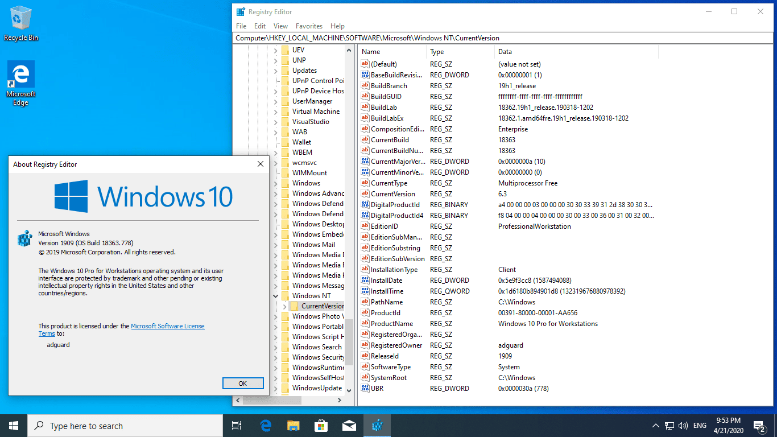Click the Data column header
The width and height of the screenshot is (777, 437).
click(x=576, y=52)
